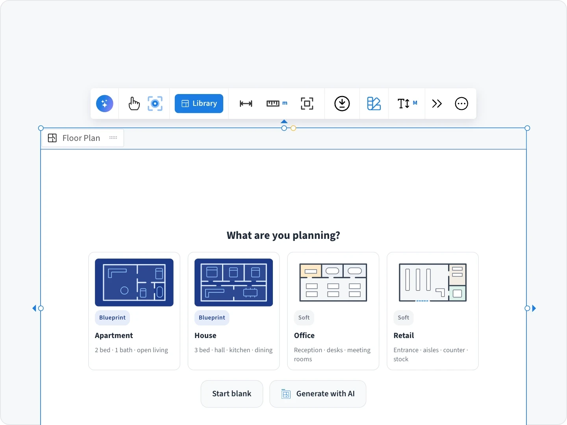Image resolution: width=567 pixels, height=425 pixels.
Task: Click the yellow circle handle on top edge
Action: coord(293,128)
